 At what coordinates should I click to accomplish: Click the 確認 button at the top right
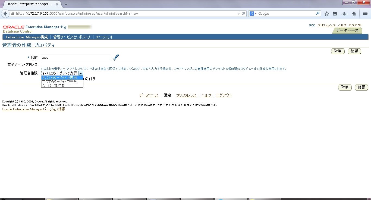tap(354, 51)
